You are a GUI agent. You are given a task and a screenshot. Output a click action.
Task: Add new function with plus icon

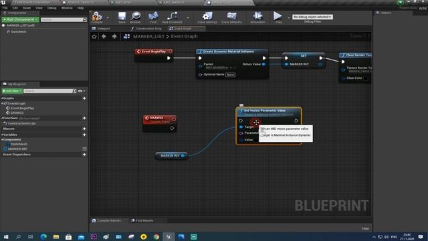[x=84, y=118]
